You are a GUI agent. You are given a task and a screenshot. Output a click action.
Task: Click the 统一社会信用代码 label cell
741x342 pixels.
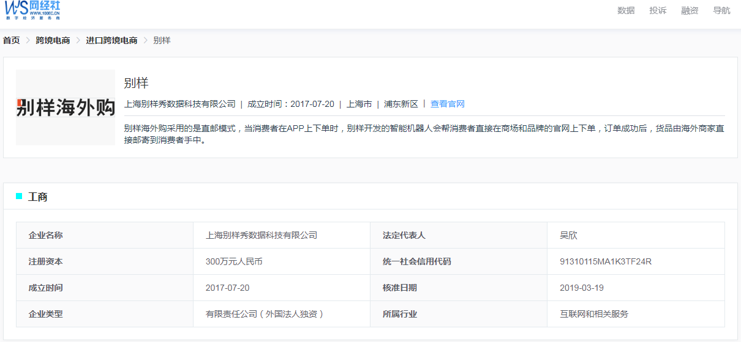point(459,261)
